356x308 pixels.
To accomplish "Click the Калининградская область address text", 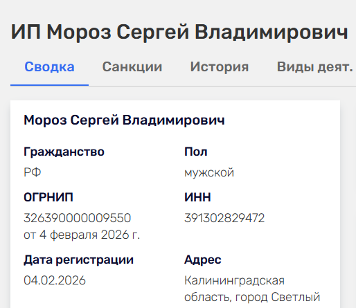I will click(x=252, y=289).
